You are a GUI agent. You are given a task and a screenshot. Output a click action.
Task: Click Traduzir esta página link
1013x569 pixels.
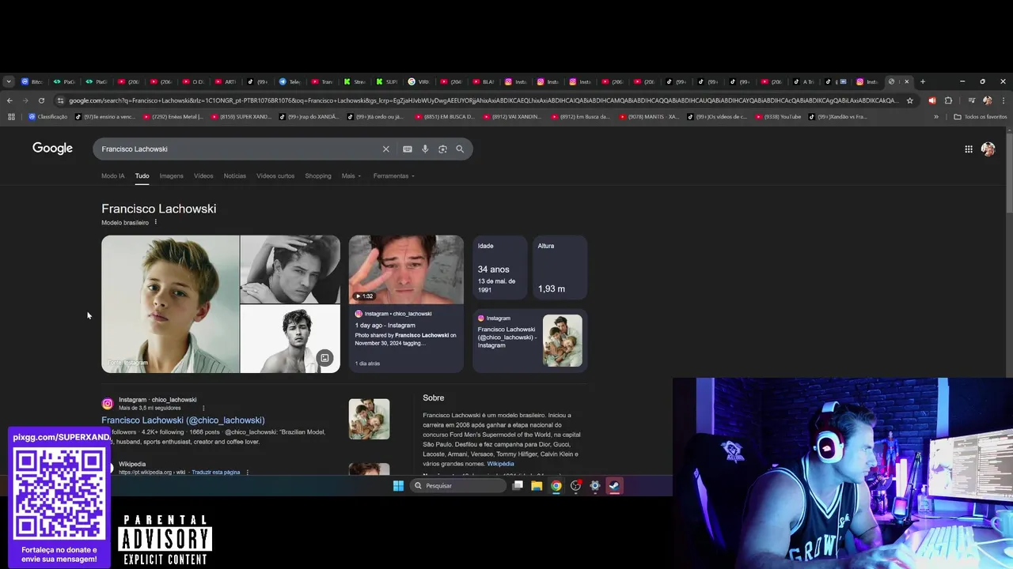tap(215, 472)
